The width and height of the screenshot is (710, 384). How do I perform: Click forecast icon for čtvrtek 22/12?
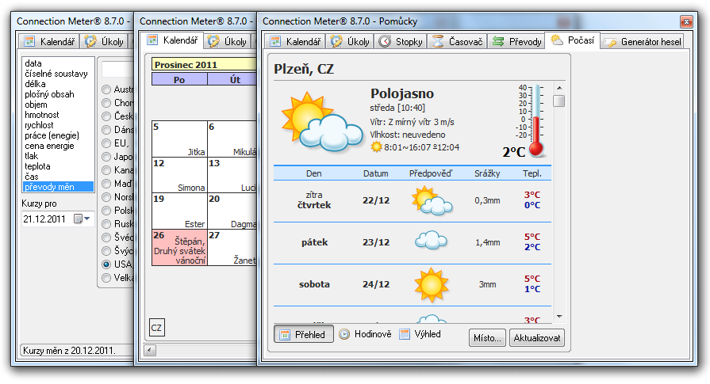(x=432, y=200)
